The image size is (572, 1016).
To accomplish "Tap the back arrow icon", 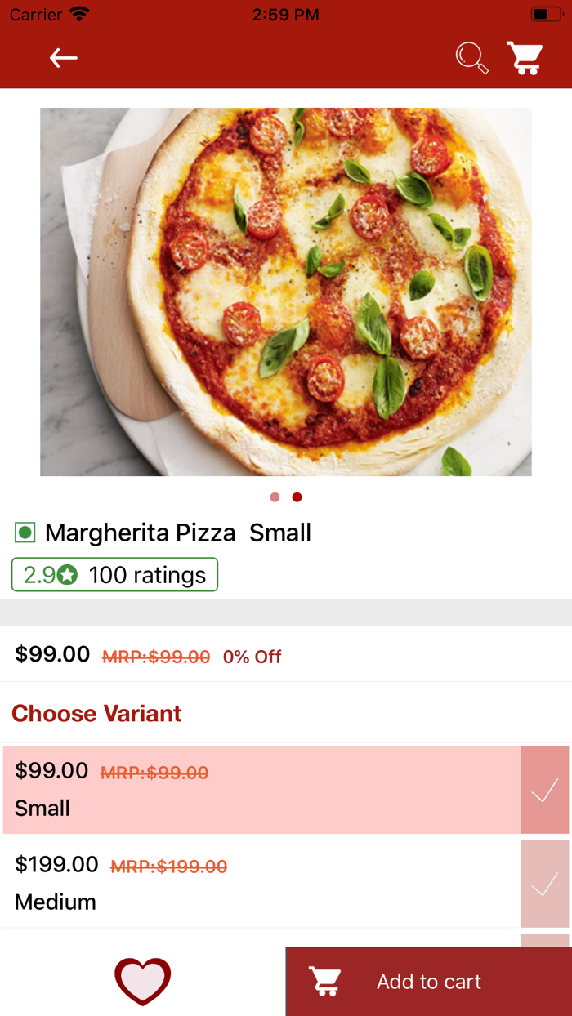I will pyautogui.click(x=63, y=58).
